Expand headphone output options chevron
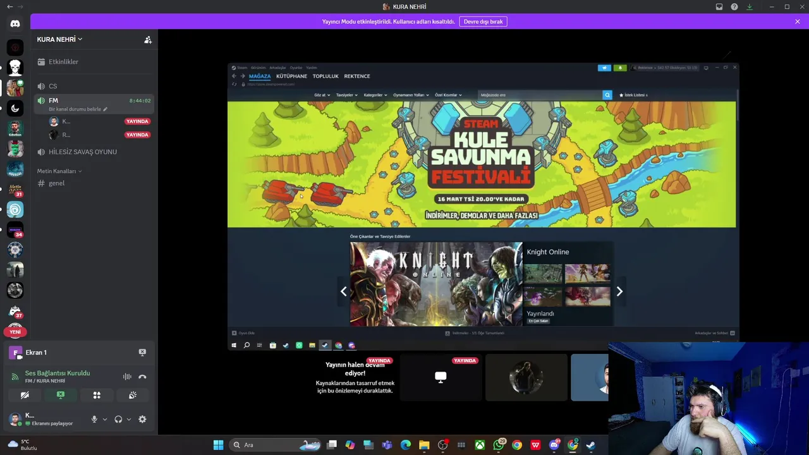The image size is (809, 455). tap(129, 419)
